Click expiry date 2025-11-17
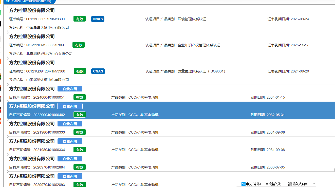Viewport: 335px width, 187px height. coord(300,45)
